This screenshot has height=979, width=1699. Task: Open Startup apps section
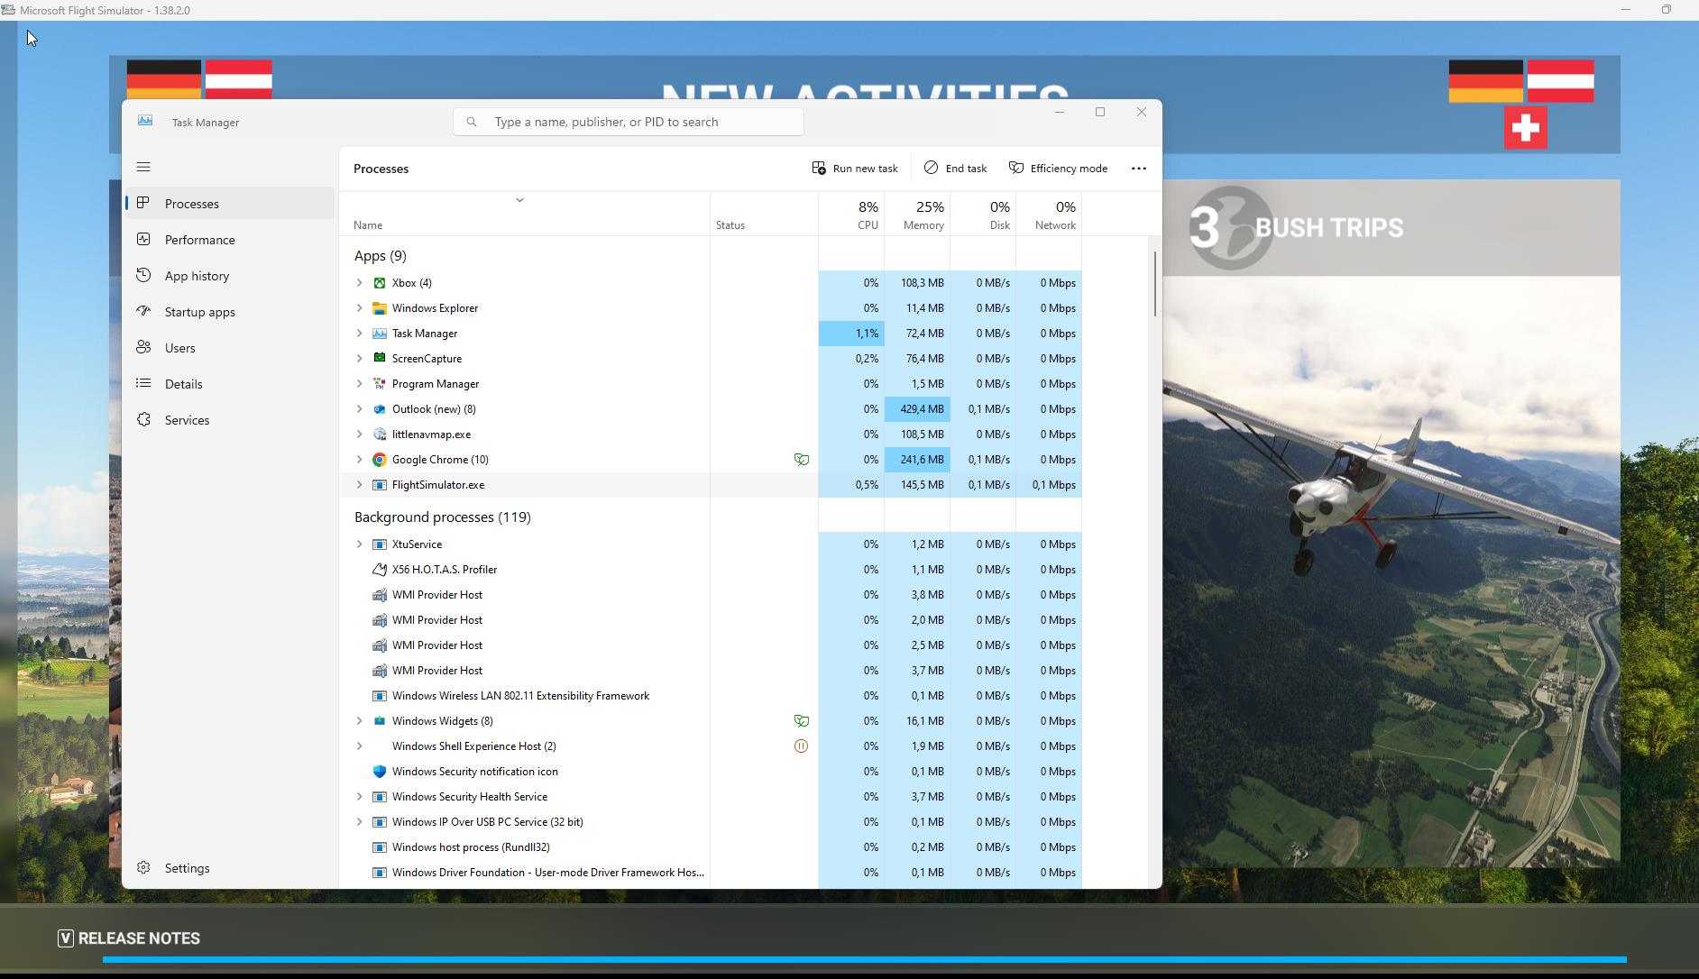tap(197, 311)
